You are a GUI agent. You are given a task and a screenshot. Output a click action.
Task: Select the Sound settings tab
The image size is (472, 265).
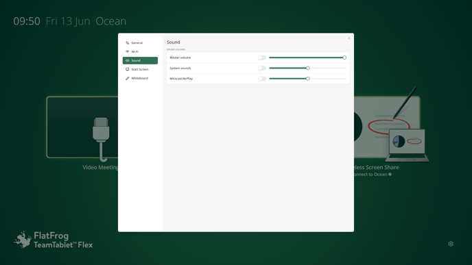140,60
